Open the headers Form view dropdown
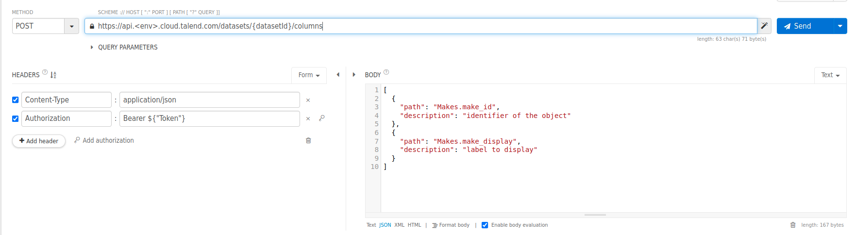Image resolution: width=855 pixels, height=235 pixels. pos(309,75)
